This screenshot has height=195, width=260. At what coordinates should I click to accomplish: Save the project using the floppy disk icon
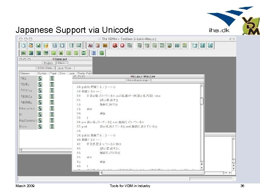click(38, 45)
